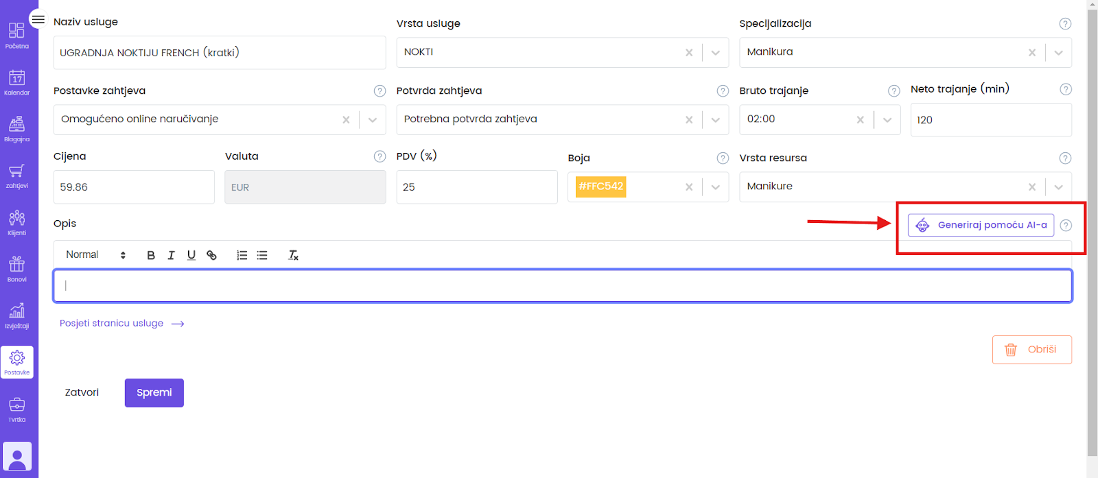
Task: Open Bonovi gift icon
Action: pos(17,269)
